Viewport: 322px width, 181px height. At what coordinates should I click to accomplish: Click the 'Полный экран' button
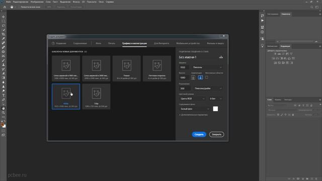click(76, 7)
